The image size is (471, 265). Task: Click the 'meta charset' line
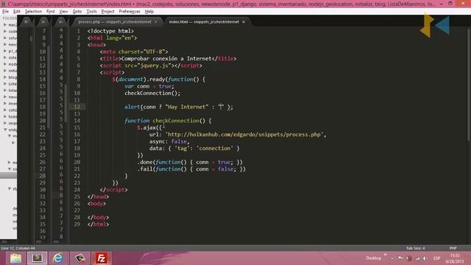134,52
